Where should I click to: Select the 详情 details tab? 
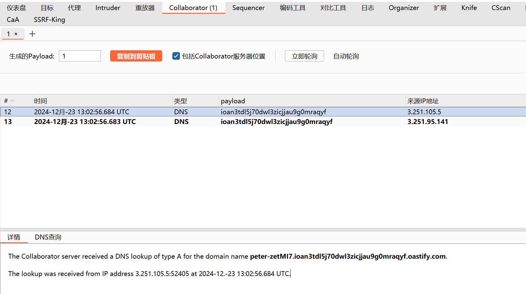tap(14, 237)
